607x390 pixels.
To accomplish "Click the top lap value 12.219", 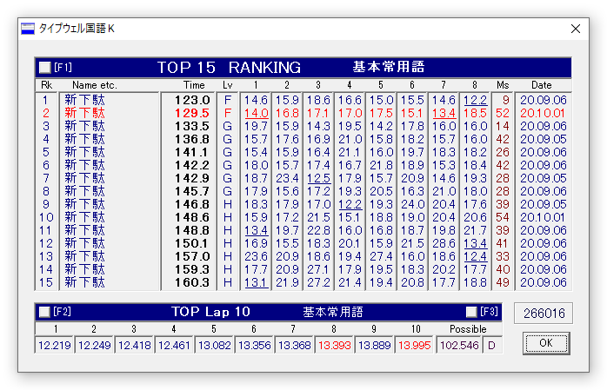I will [55, 345].
